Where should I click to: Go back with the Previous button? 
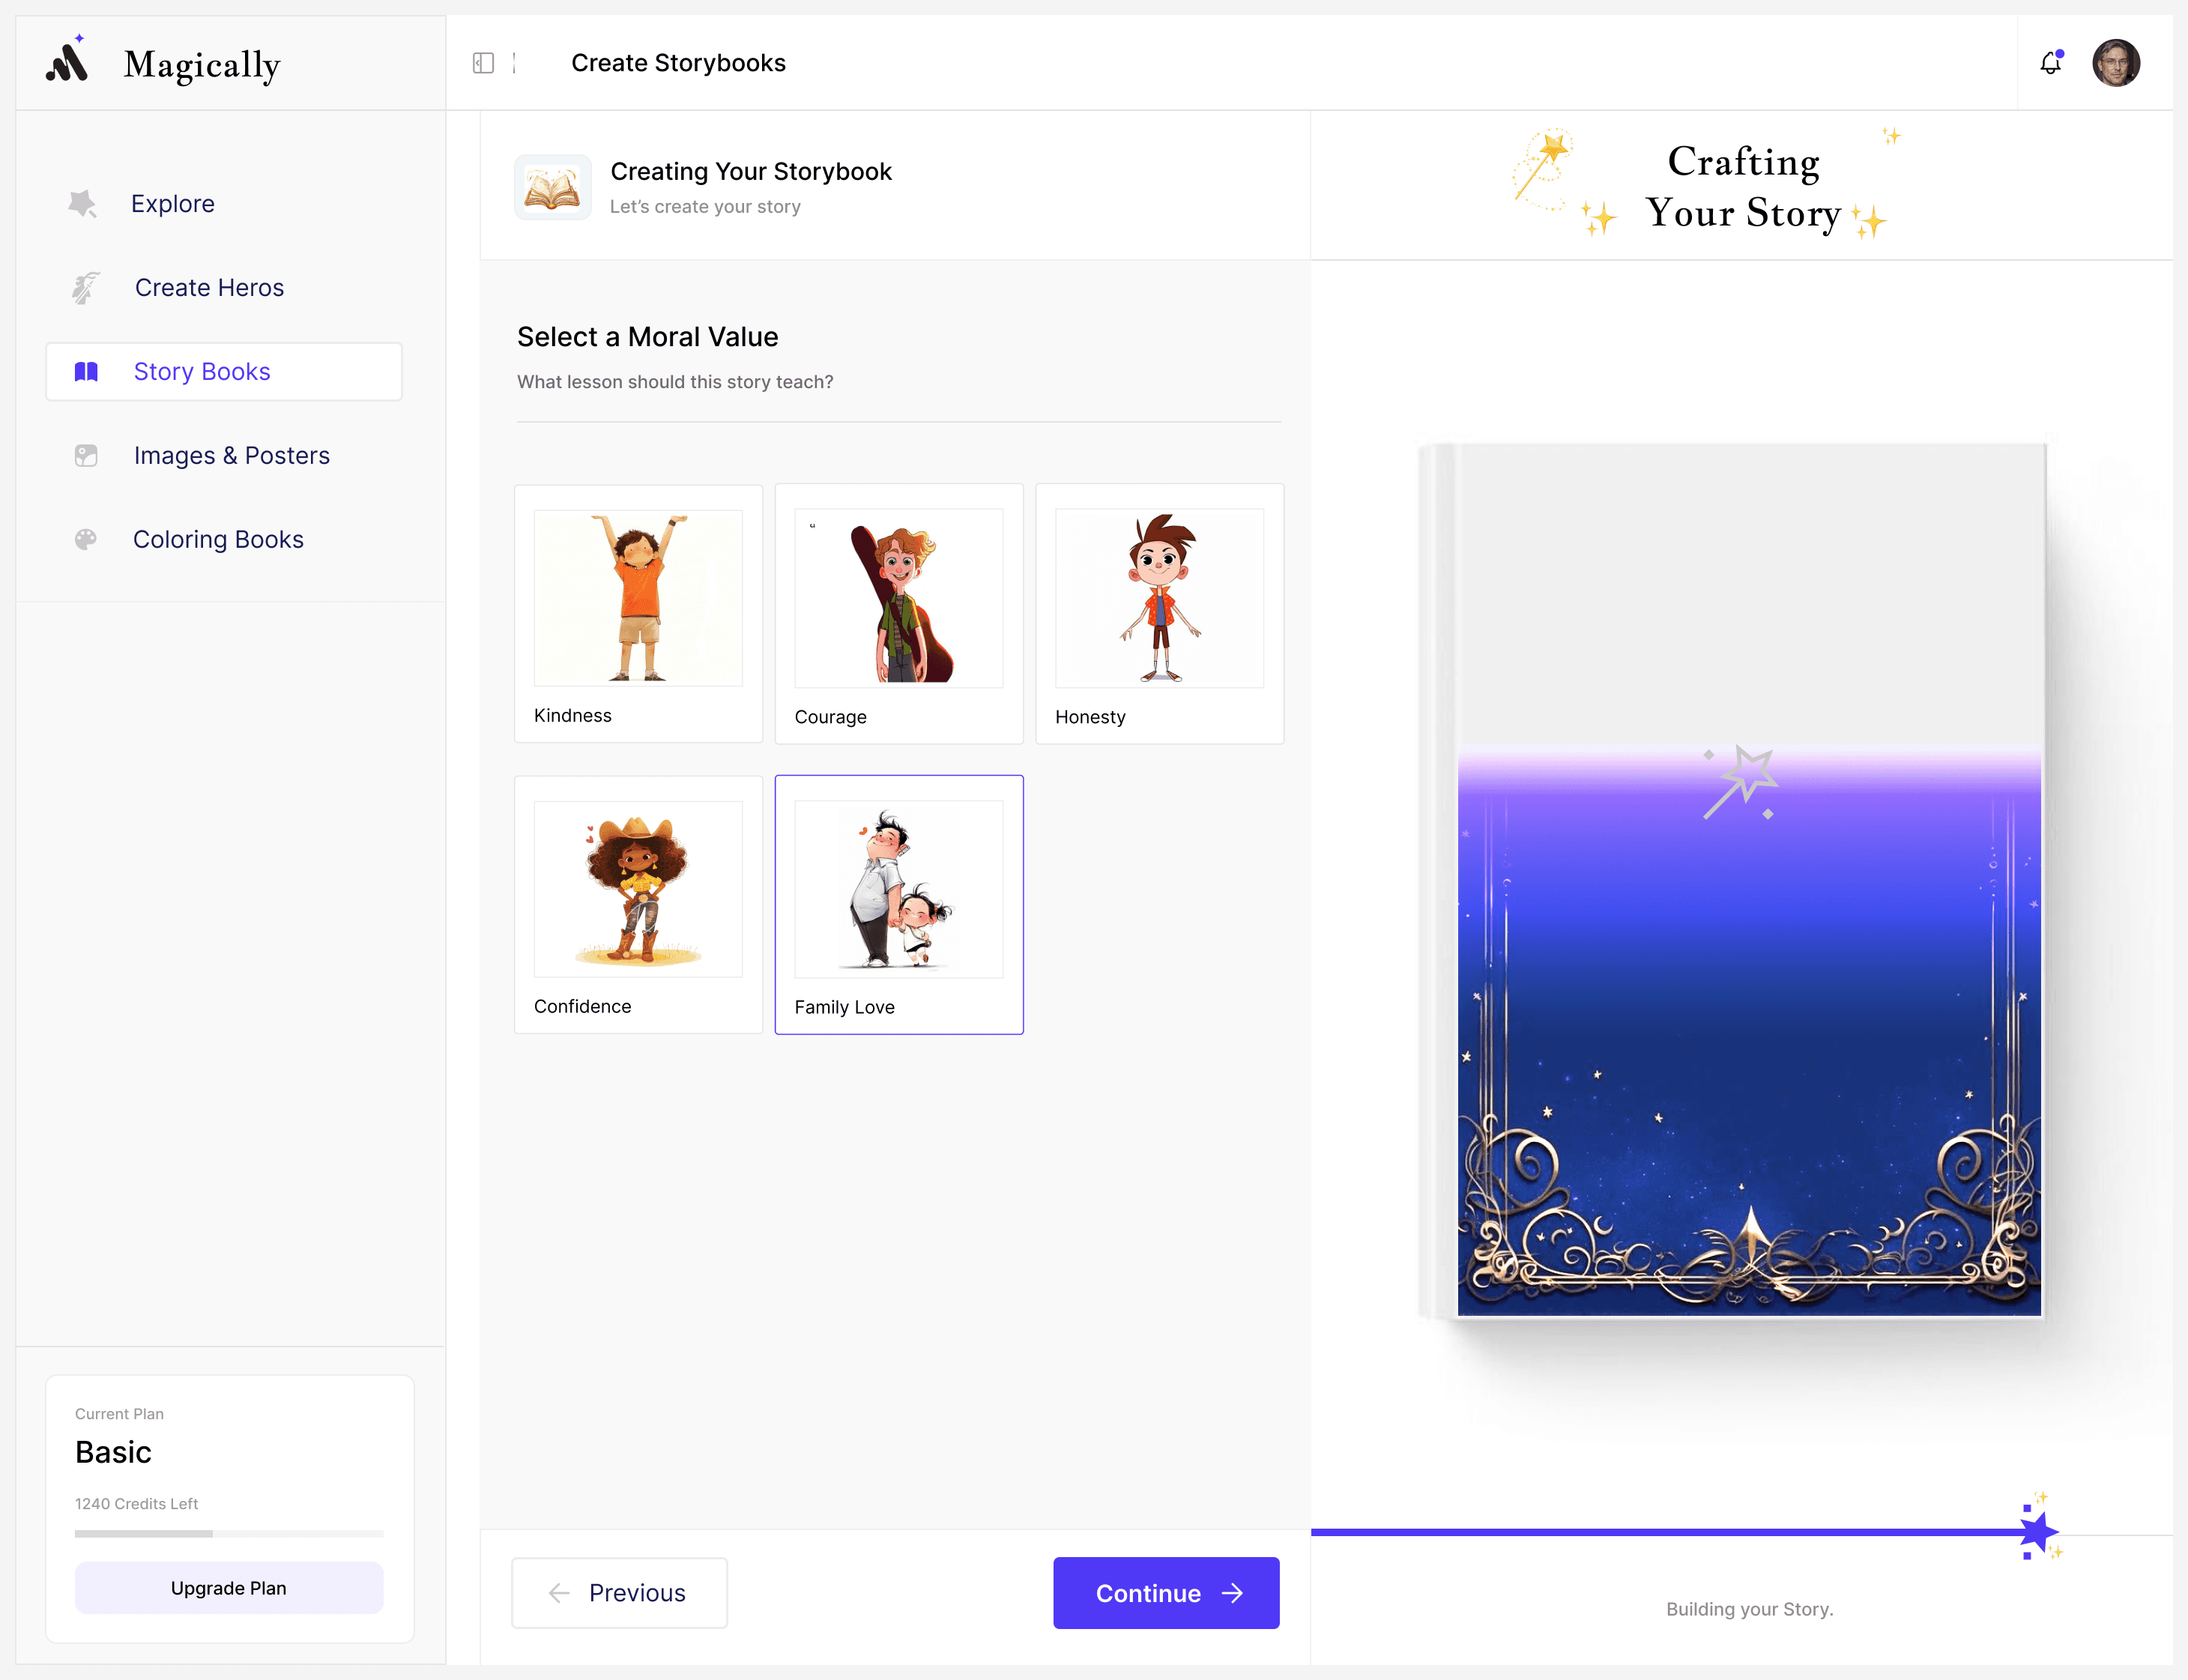pyautogui.click(x=619, y=1593)
